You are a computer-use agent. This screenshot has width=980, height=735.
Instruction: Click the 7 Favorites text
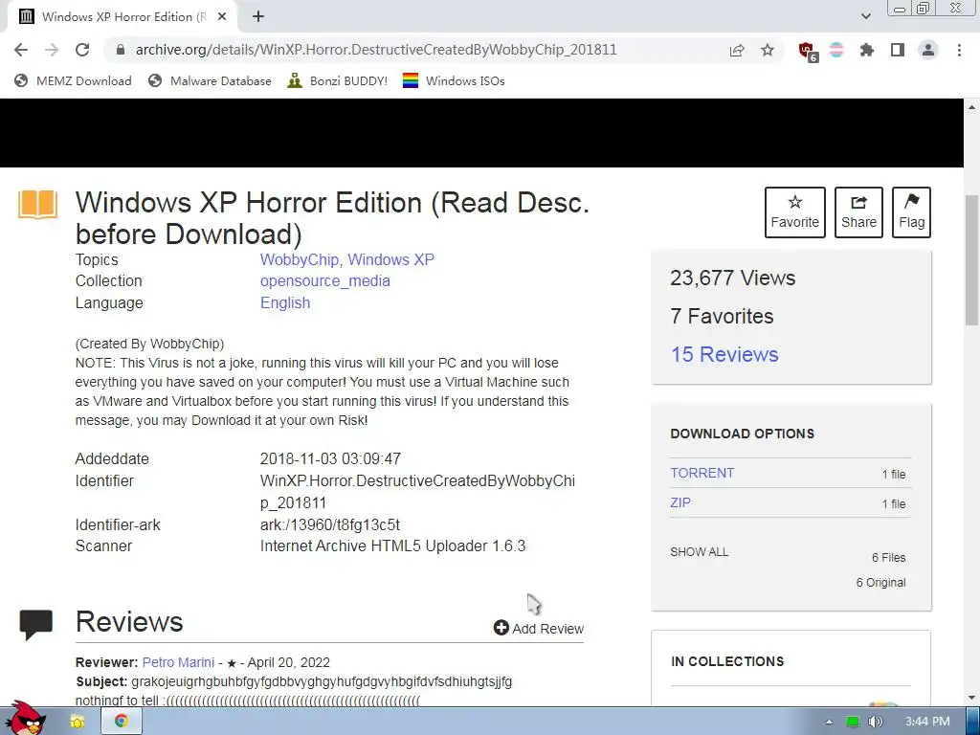click(x=722, y=316)
